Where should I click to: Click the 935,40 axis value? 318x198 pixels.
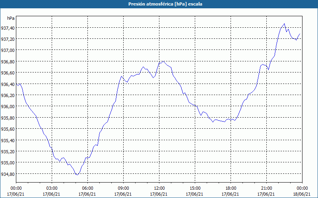coord(8,140)
